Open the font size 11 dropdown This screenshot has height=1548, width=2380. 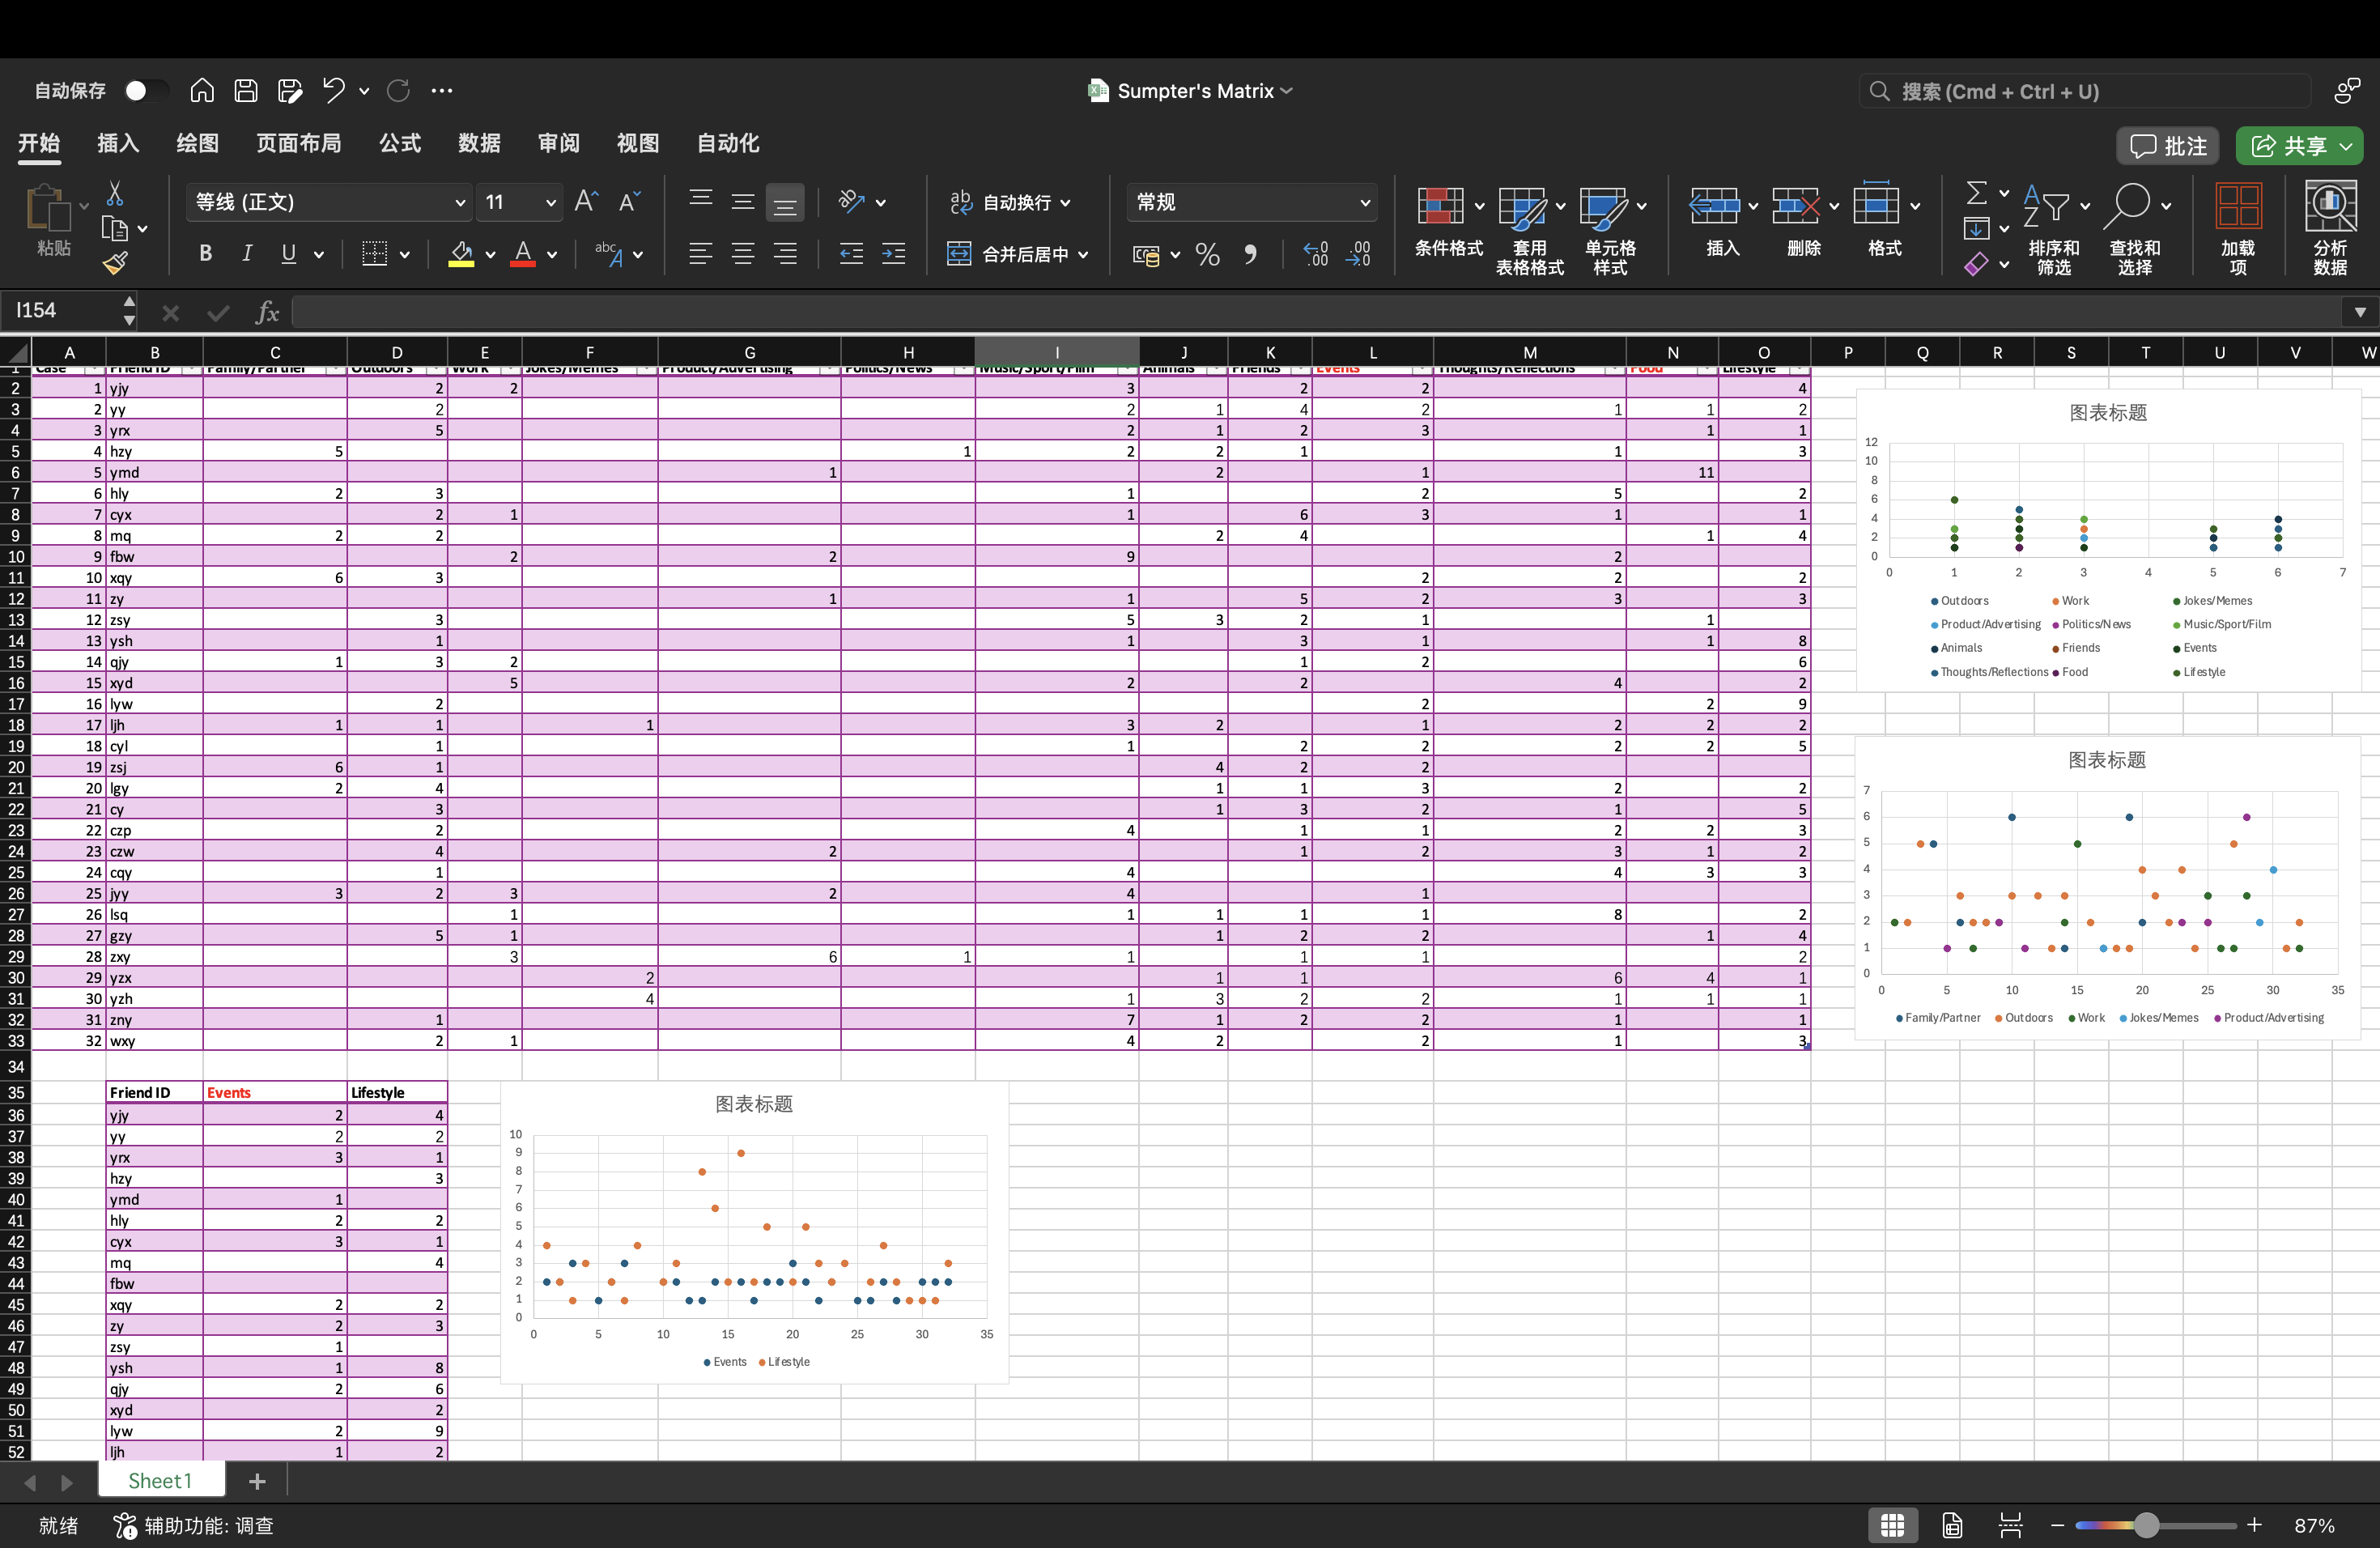tap(550, 203)
